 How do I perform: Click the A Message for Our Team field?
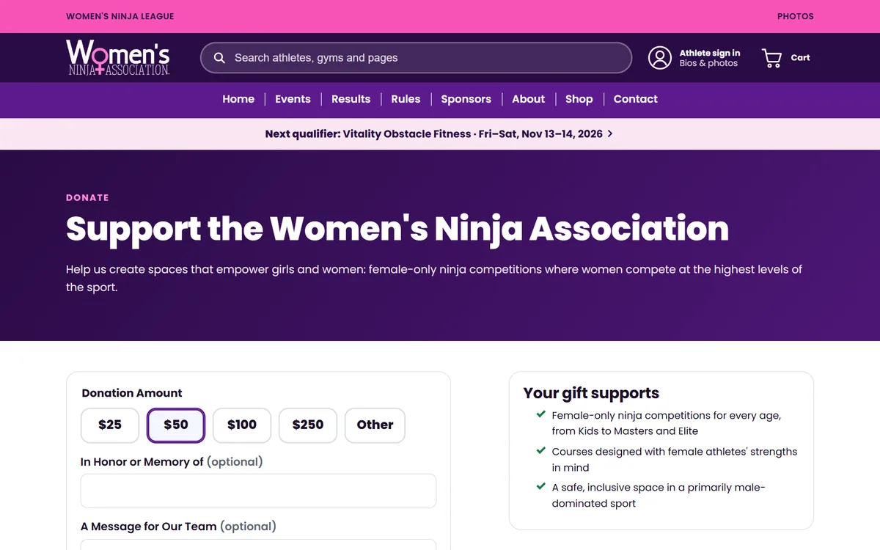[x=258, y=544]
